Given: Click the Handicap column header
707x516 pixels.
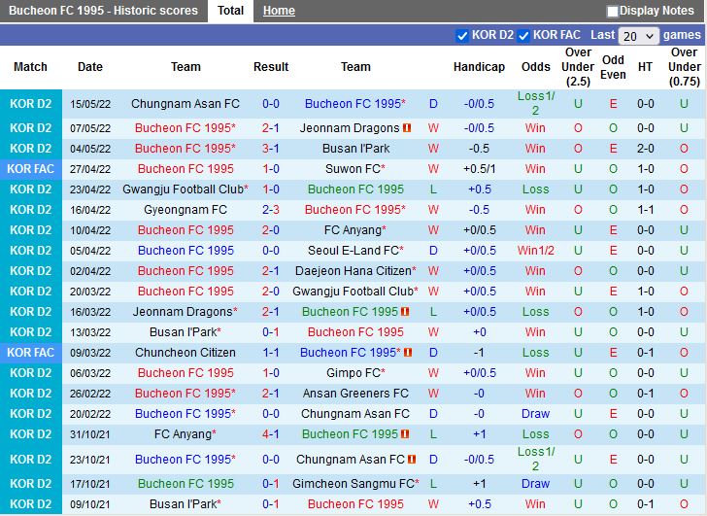Looking at the screenshot, I should (x=479, y=67).
